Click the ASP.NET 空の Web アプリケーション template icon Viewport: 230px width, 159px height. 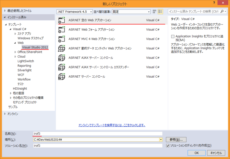click(x=62, y=20)
